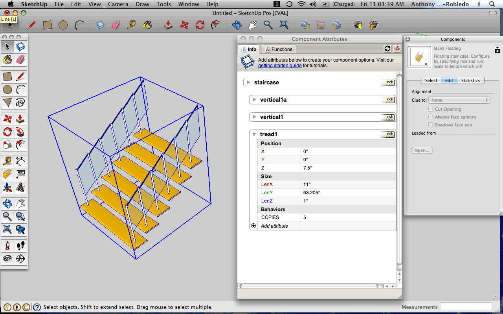Expand the vertical1a attribute section
This screenshot has height=314, width=503.
click(255, 99)
